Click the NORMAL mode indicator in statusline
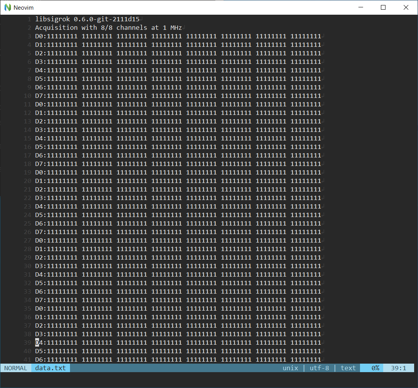Image resolution: width=418 pixels, height=388 pixels. click(x=15, y=368)
